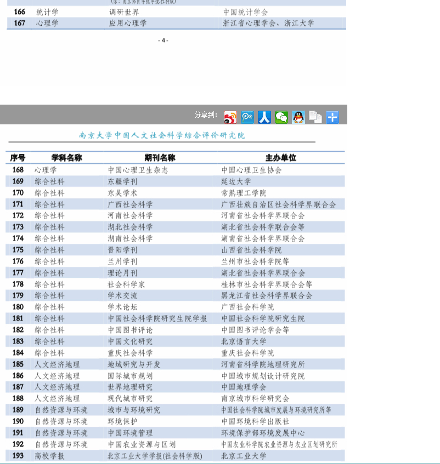Select journal "东吴学术"
This screenshot has width=440, height=464.
pyautogui.click(x=122, y=193)
